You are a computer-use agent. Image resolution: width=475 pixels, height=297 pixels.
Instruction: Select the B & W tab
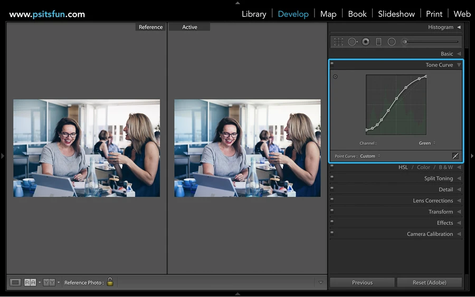point(445,167)
